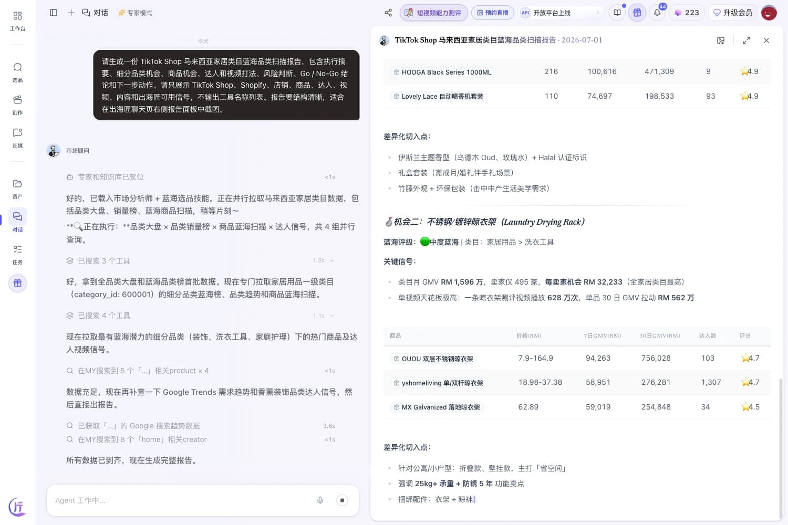This screenshot has width=788, height=525.
Task: Click the report title text
Action: pyautogui.click(x=498, y=40)
